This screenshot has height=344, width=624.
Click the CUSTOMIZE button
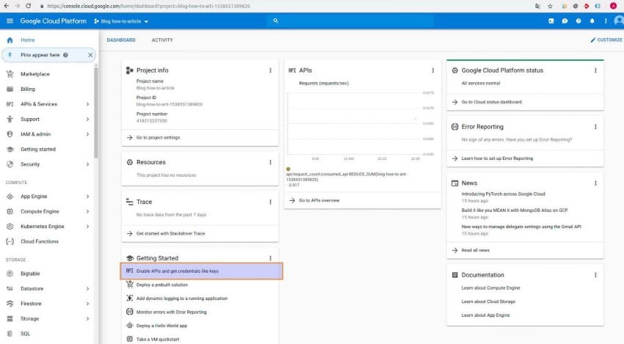(606, 40)
